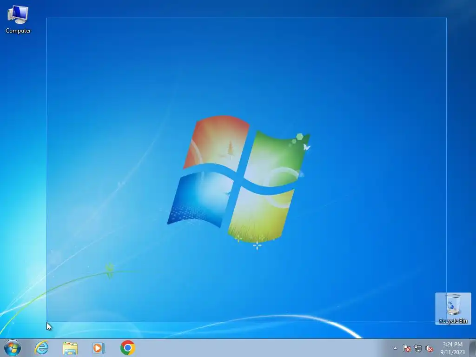Viewport: 476px width, 357px height.
Task: Select the Recycle Bin desktop icon
Action: 453,309
